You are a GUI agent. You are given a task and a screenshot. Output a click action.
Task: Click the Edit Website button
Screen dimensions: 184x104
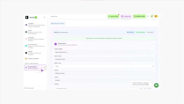click(x=150, y=32)
